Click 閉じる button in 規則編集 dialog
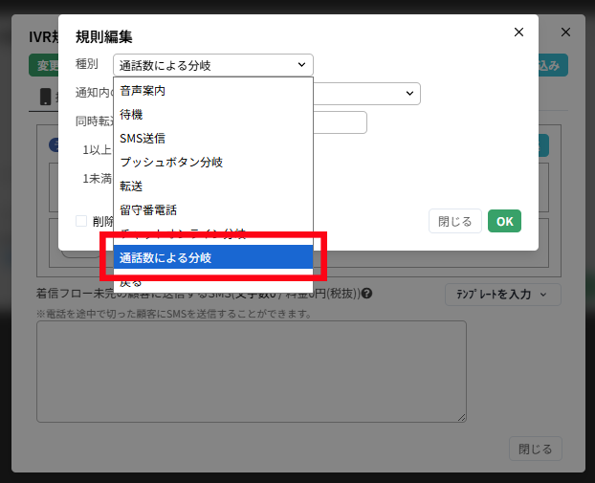Viewport: 595px width, 483px height. (x=455, y=221)
